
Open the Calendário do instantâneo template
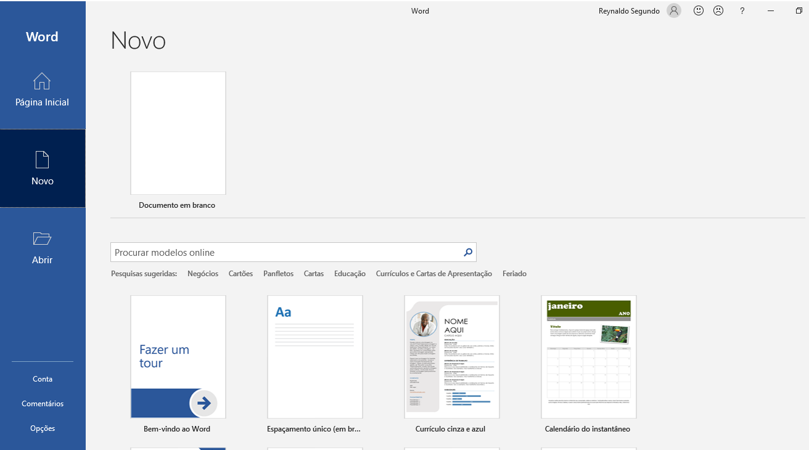pyautogui.click(x=589, y=357)
